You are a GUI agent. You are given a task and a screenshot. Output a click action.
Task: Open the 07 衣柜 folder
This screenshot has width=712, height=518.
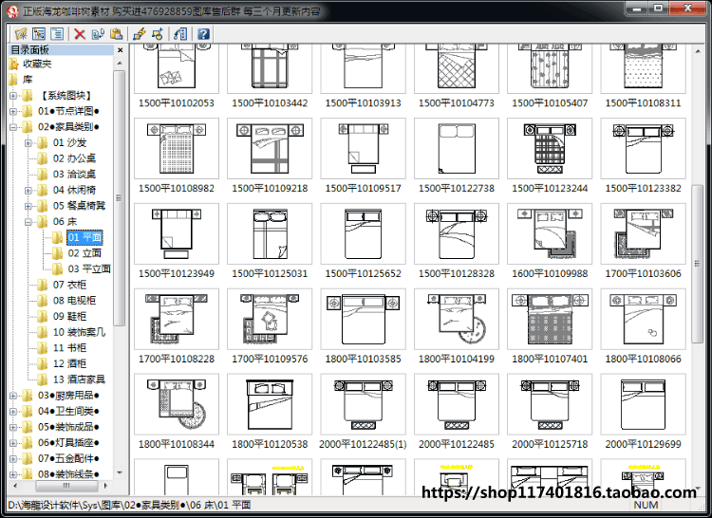[69, 285]
